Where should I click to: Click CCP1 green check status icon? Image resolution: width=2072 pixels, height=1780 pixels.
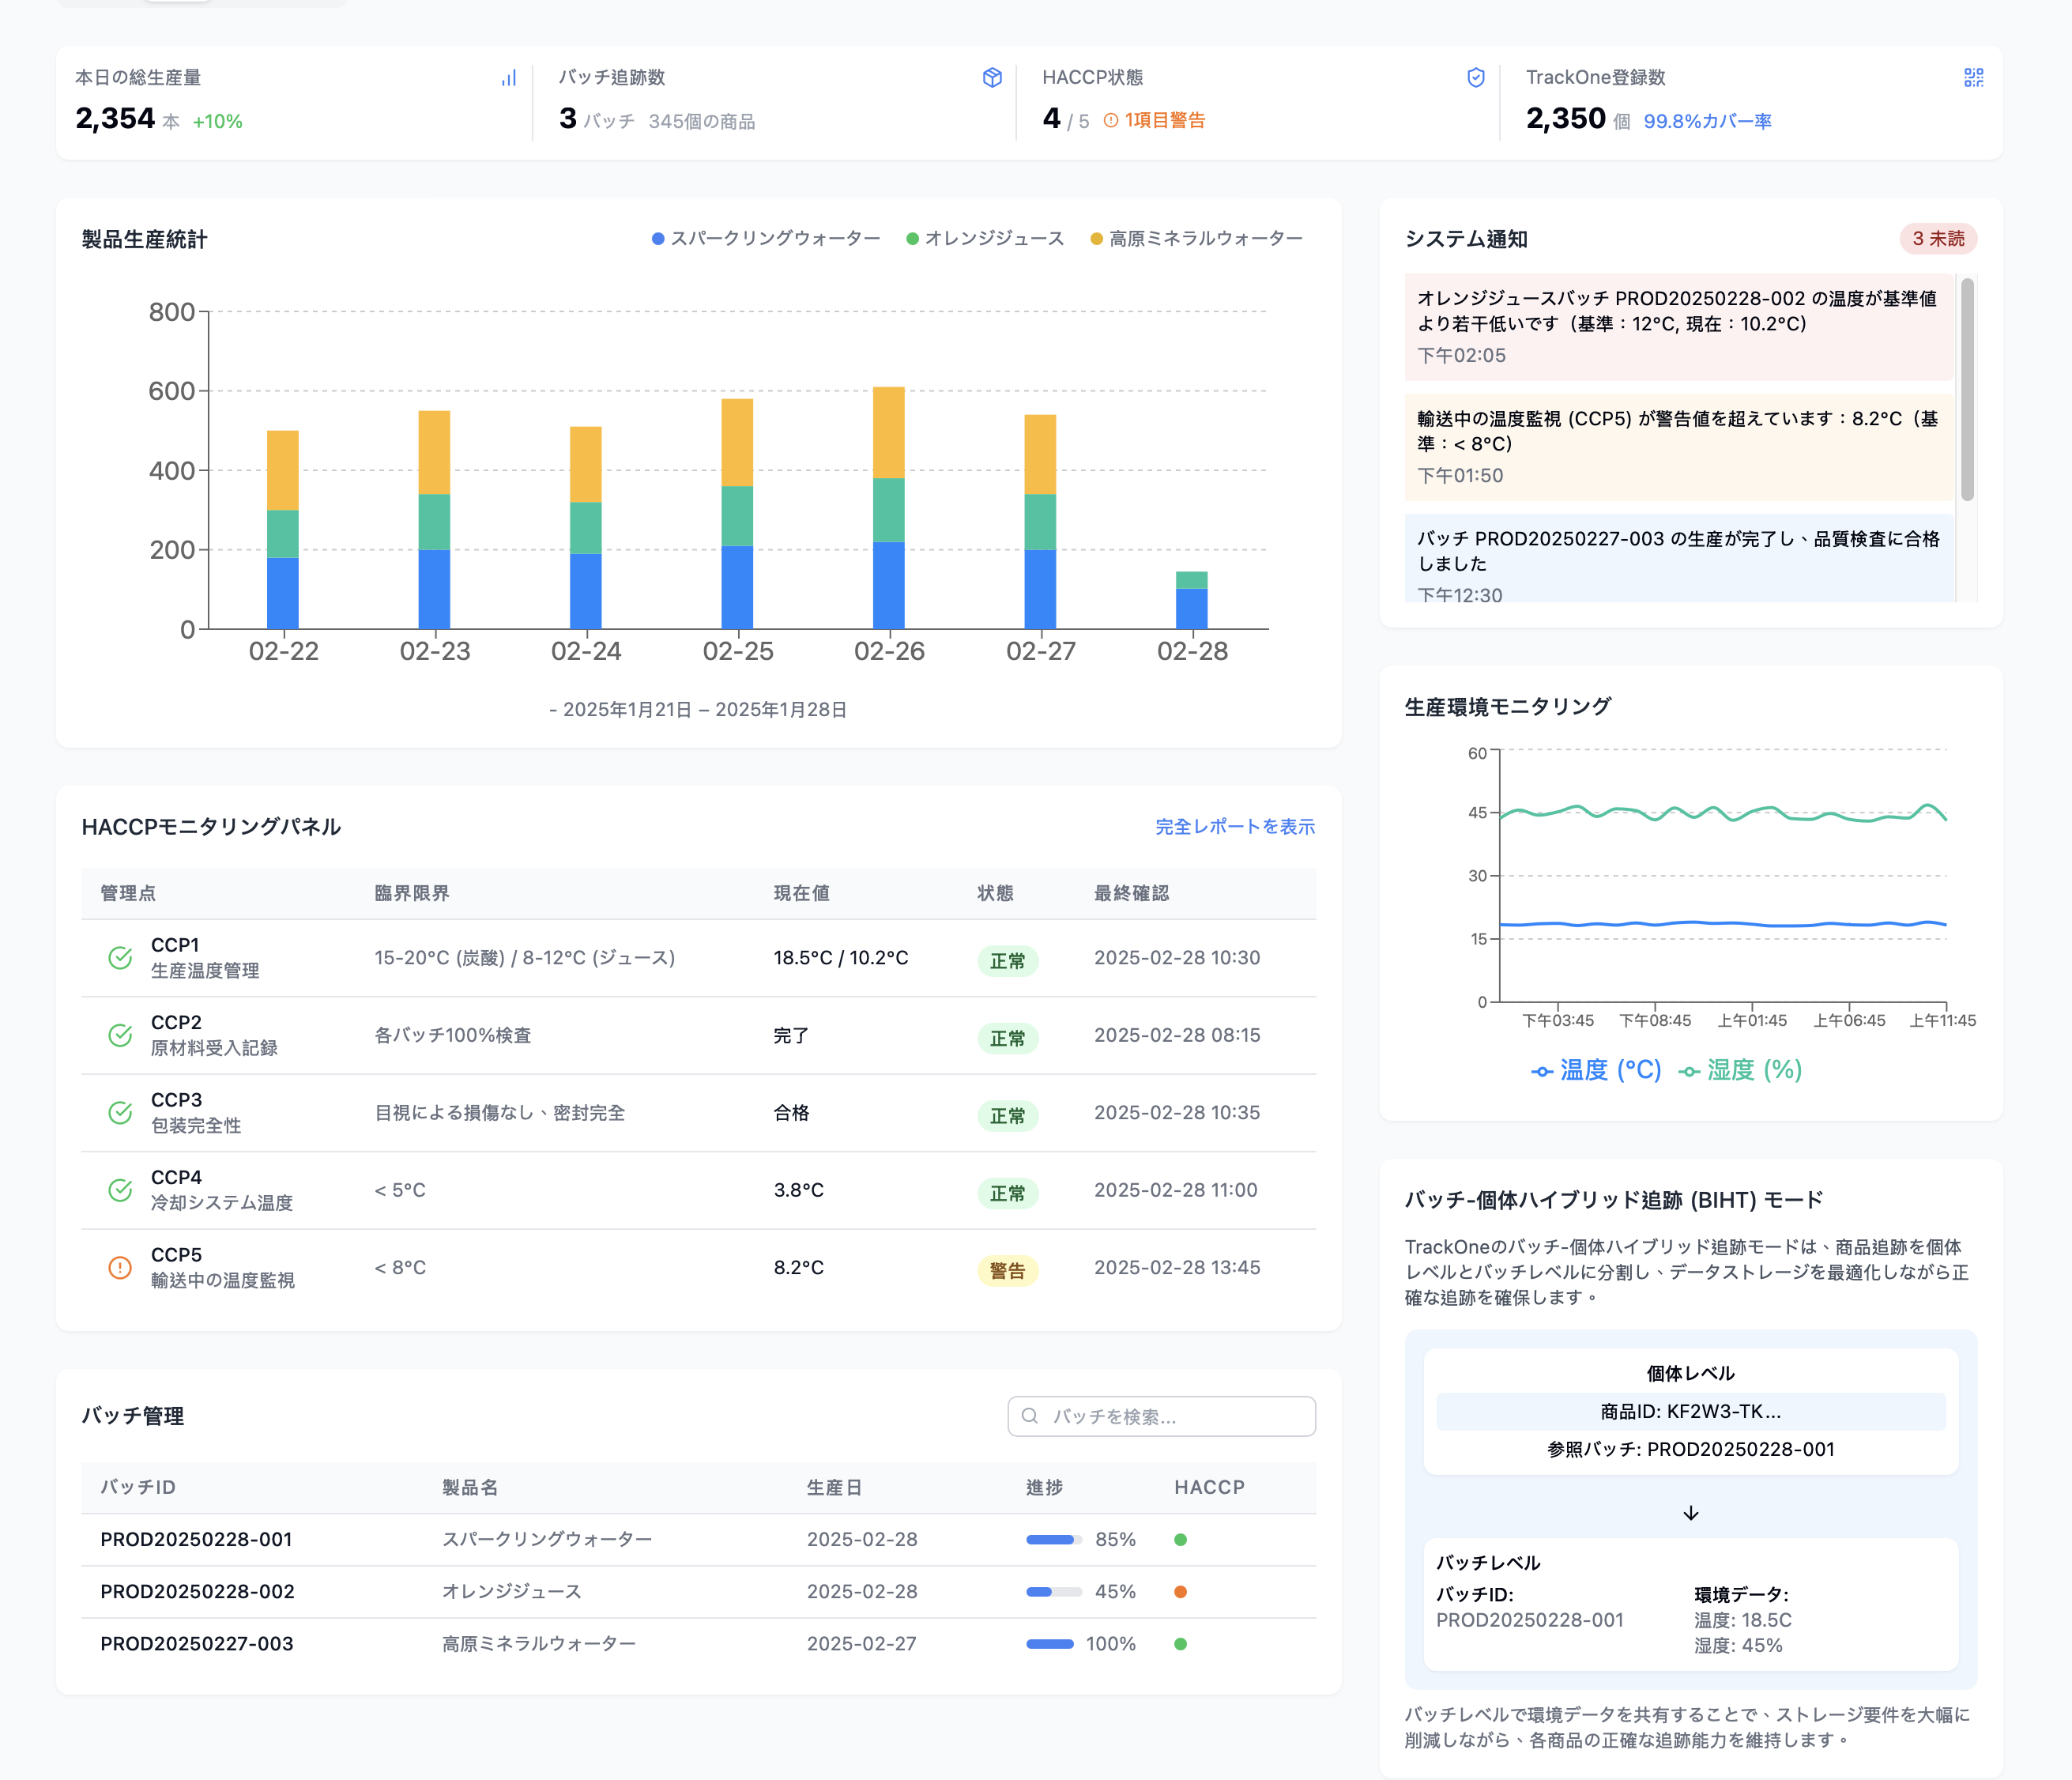120,957
